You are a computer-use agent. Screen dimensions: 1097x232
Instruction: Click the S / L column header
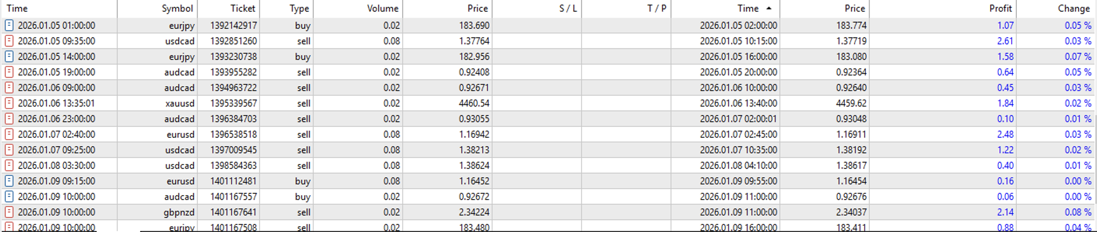(568, 9)
